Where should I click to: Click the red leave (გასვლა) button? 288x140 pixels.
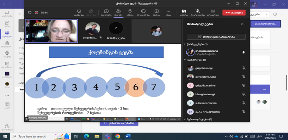tap(234, 12)
